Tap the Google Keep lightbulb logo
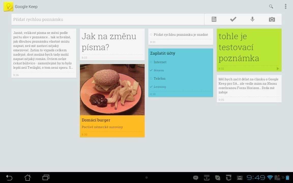 (8, 7)
